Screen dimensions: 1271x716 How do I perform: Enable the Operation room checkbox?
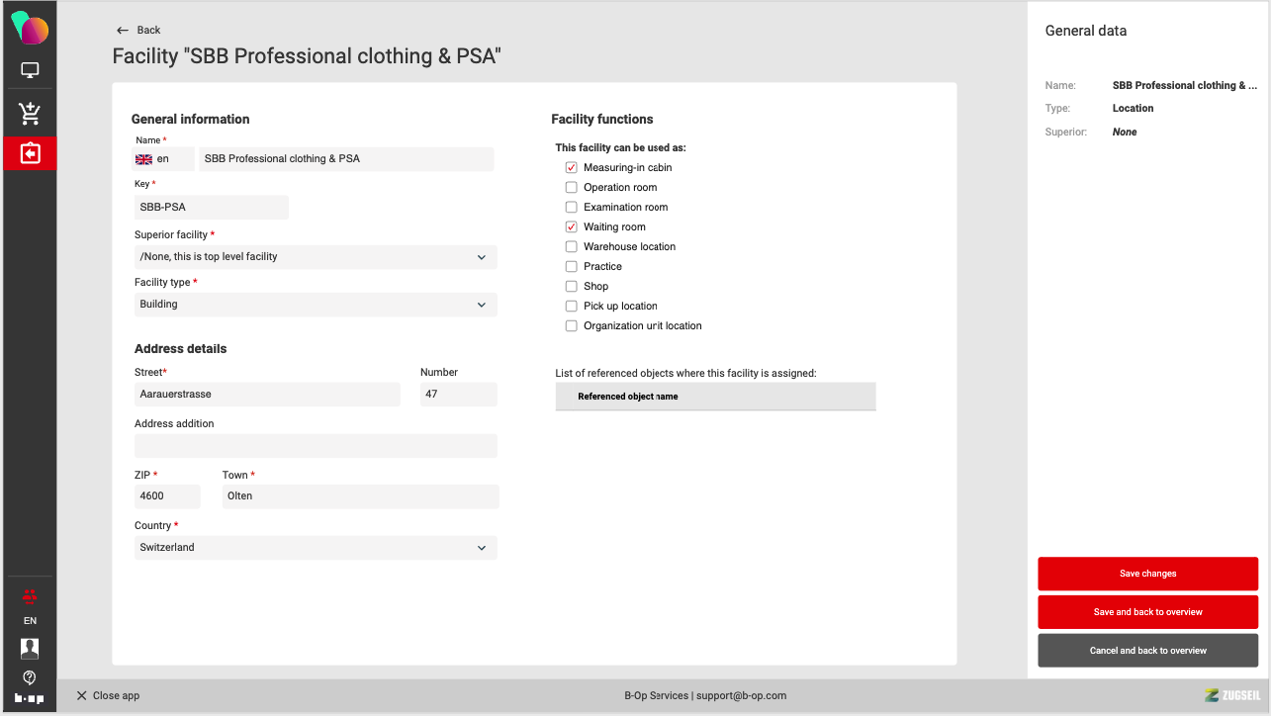(571, 188)
